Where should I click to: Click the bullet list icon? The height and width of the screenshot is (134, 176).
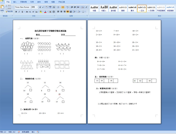[58, 7]
